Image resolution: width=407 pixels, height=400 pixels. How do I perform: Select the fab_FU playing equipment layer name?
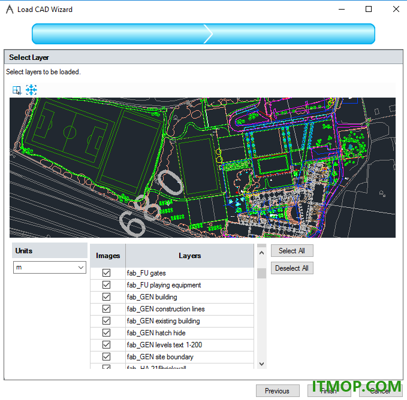[x=164, y=285]
